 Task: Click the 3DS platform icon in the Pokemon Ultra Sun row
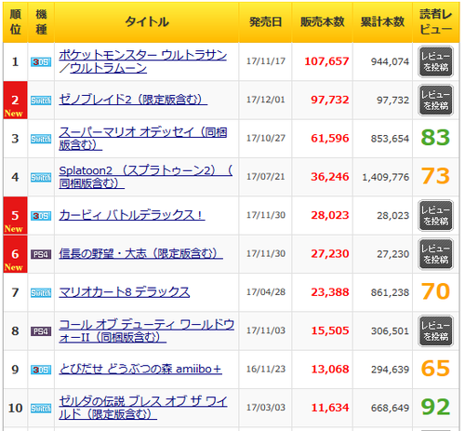point(41,62)
